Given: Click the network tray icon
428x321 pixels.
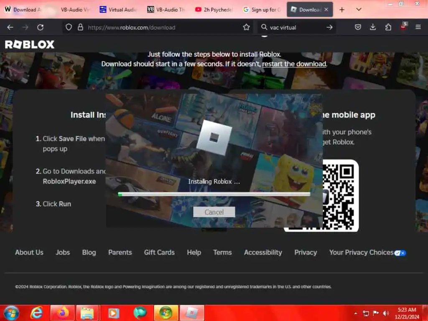Looking at the screenshot, I should click(x=366, y=313).
